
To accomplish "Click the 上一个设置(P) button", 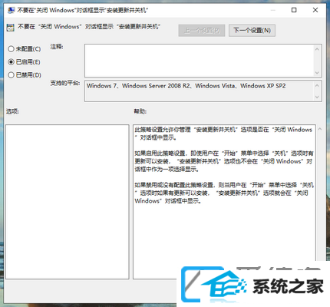I will point(202,31).
